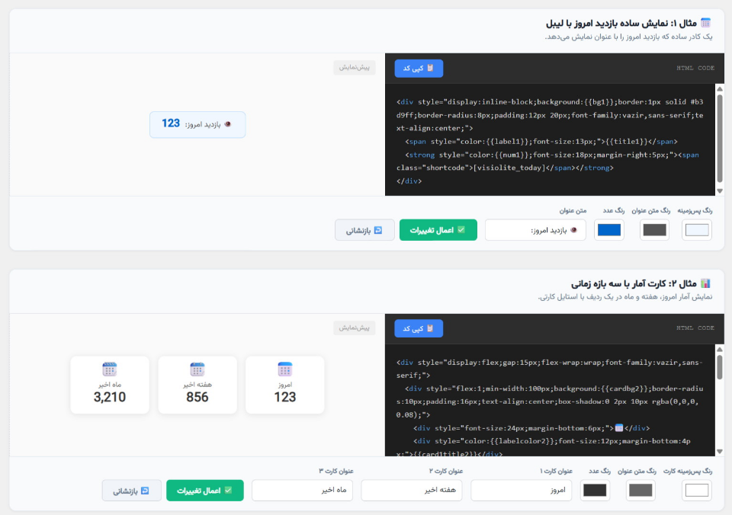Viewport: 732px width, 515px height.
Task: Click up arrow of second code block scrollbar
Action: [x=719, y=350]
